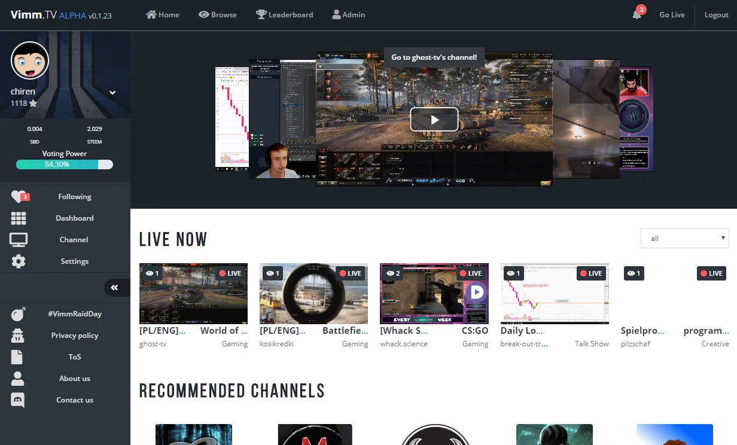The width and height of the screenshot is (737, 445).
Task: Click the ghost-tv channel name
Action: 153,344
